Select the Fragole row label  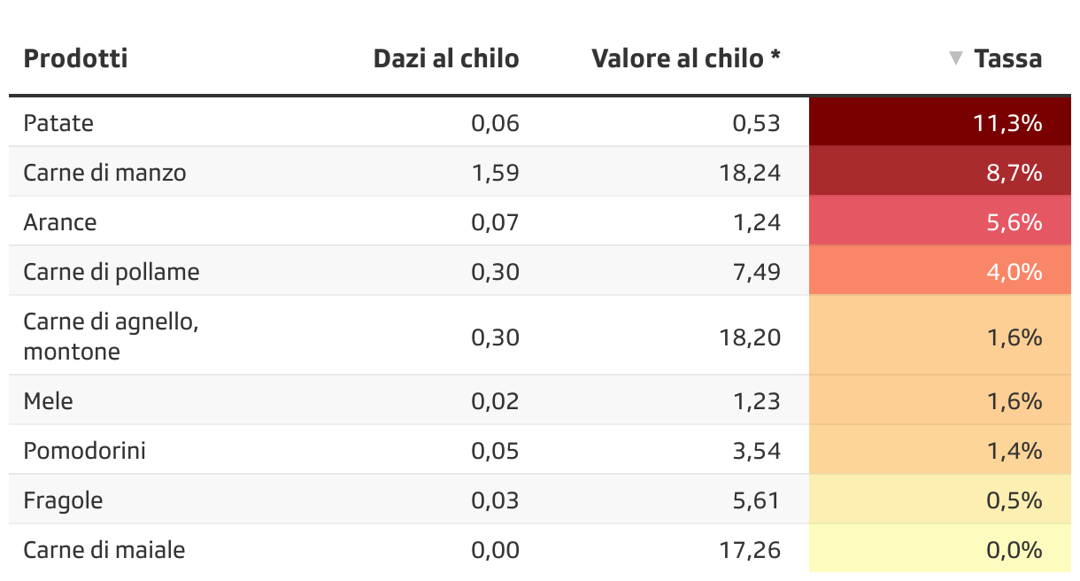pos(63,500)
